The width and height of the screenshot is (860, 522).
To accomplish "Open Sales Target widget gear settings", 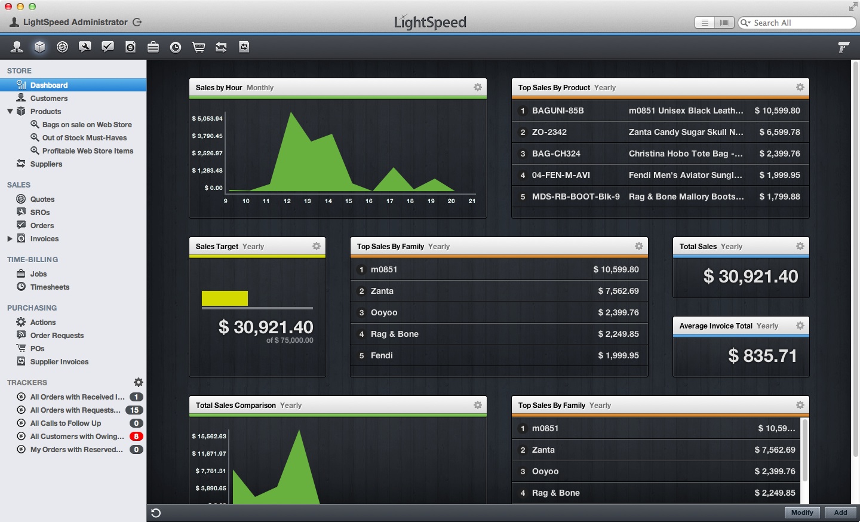I will click(317, 246).
